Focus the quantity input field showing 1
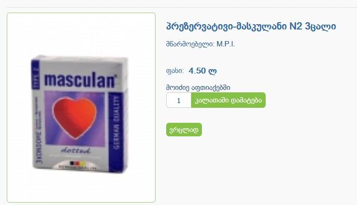 (x=179, y=100)
